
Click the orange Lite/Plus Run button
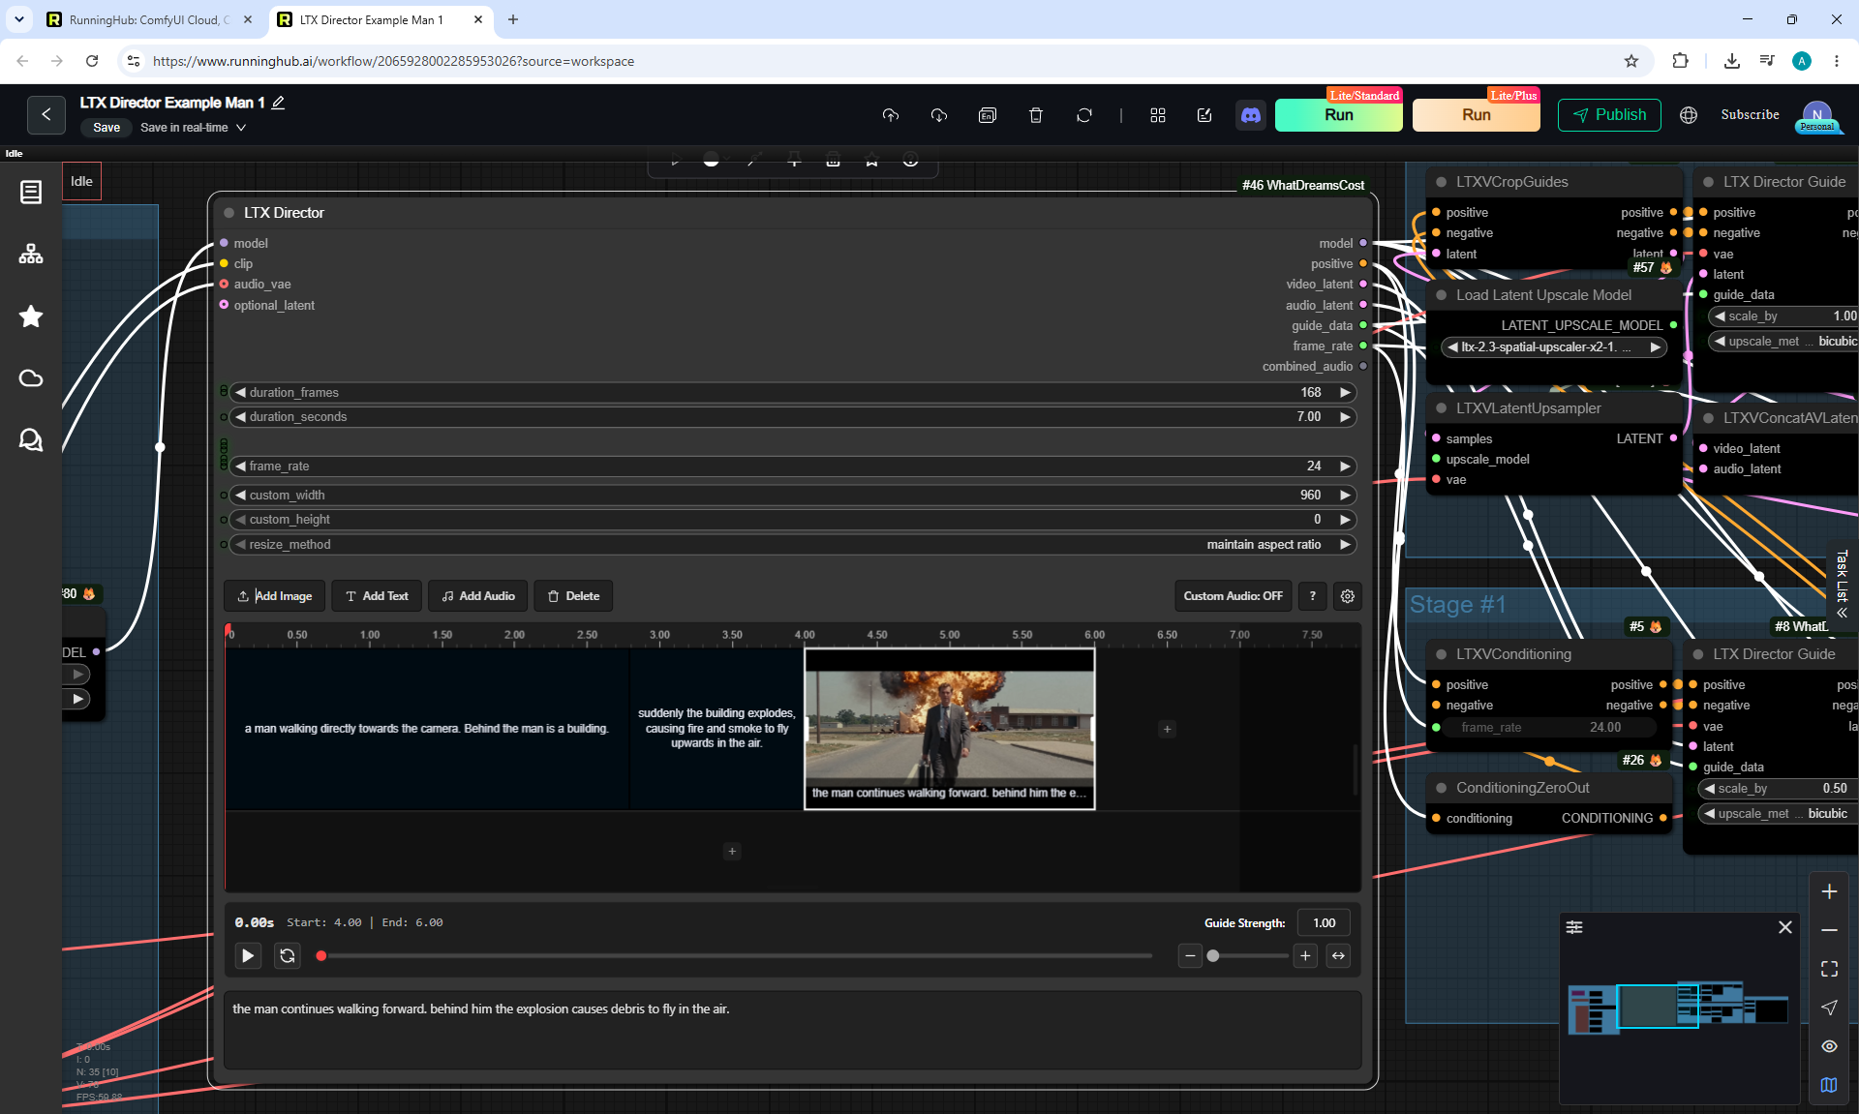(1477, 115)
